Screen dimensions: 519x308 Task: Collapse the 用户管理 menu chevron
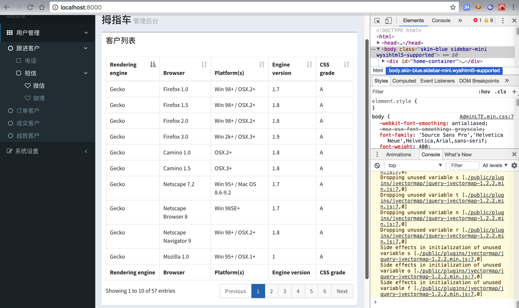point(86,33)
